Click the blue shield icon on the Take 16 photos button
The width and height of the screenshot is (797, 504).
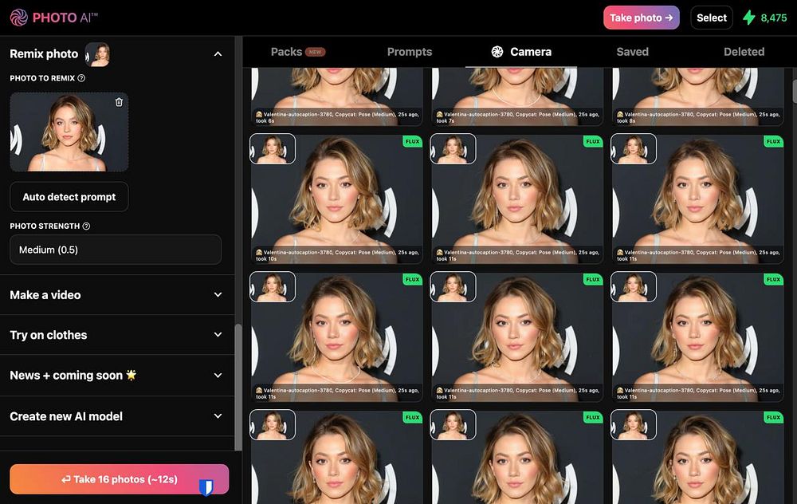pyautogui.click(x=206, y=487)
